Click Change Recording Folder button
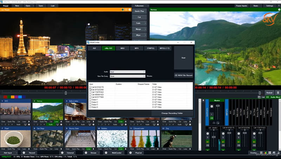281x159 pixels. pos(172,113)
